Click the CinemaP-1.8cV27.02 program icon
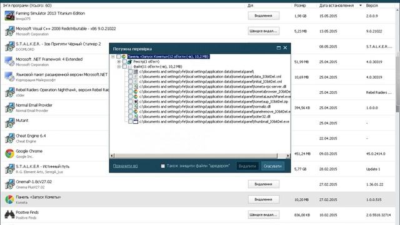 click(x=9, y=184)
